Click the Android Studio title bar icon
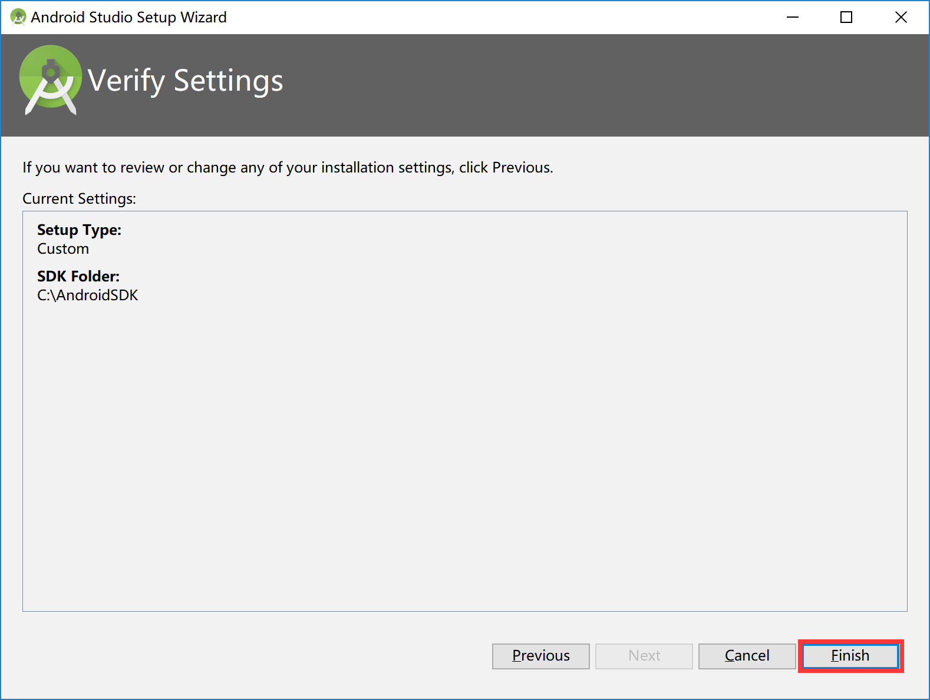Viewport: 930px width, 700px height. [x=18, y=17]
